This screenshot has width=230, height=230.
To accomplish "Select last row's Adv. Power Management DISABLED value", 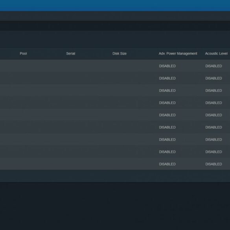I will click(x=167, y=164).
